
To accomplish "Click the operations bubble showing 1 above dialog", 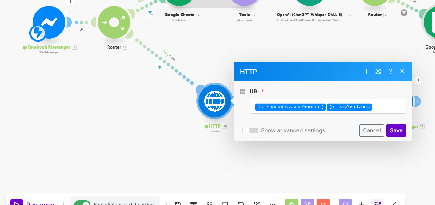I will point(418,81).
